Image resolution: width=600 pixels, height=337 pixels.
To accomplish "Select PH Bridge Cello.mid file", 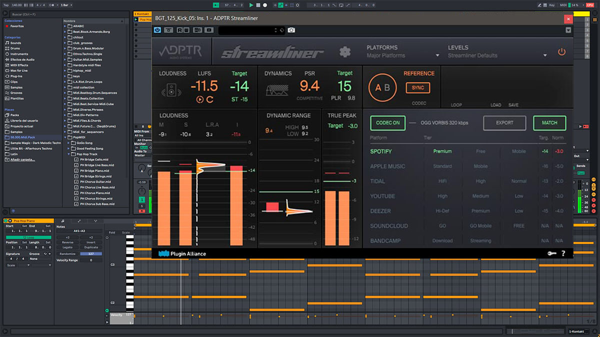I will (94, 160).
